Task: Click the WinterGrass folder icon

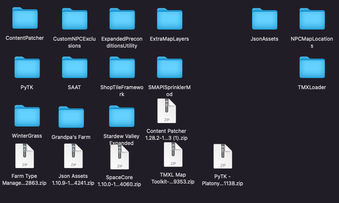Action: pos(27,116)
